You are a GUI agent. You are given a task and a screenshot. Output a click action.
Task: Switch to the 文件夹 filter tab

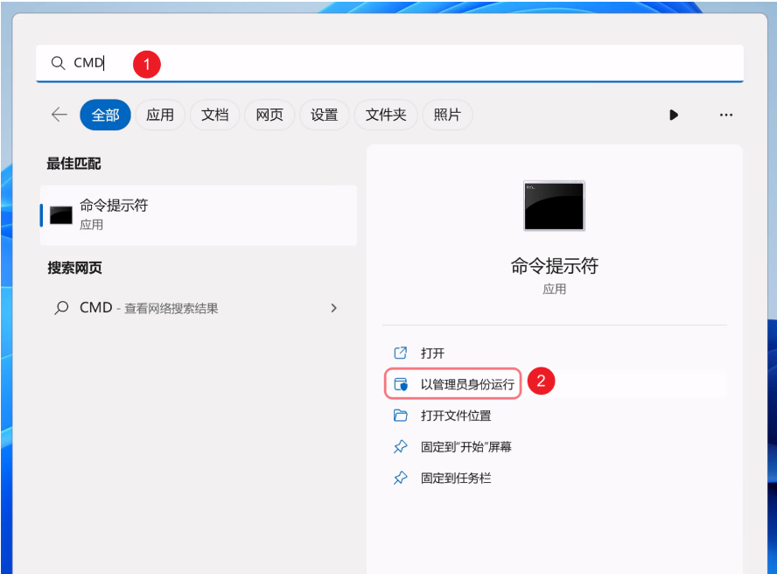[386, 115]
